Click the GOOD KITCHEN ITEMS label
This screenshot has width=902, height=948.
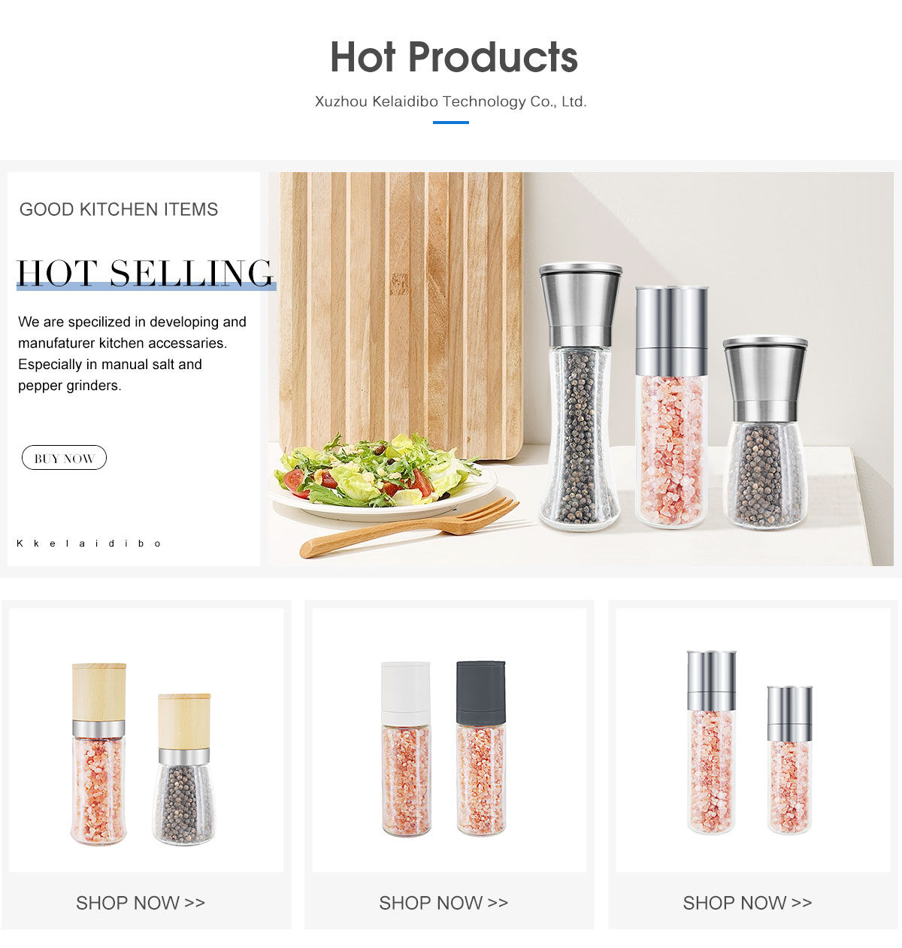coord(119,210)
